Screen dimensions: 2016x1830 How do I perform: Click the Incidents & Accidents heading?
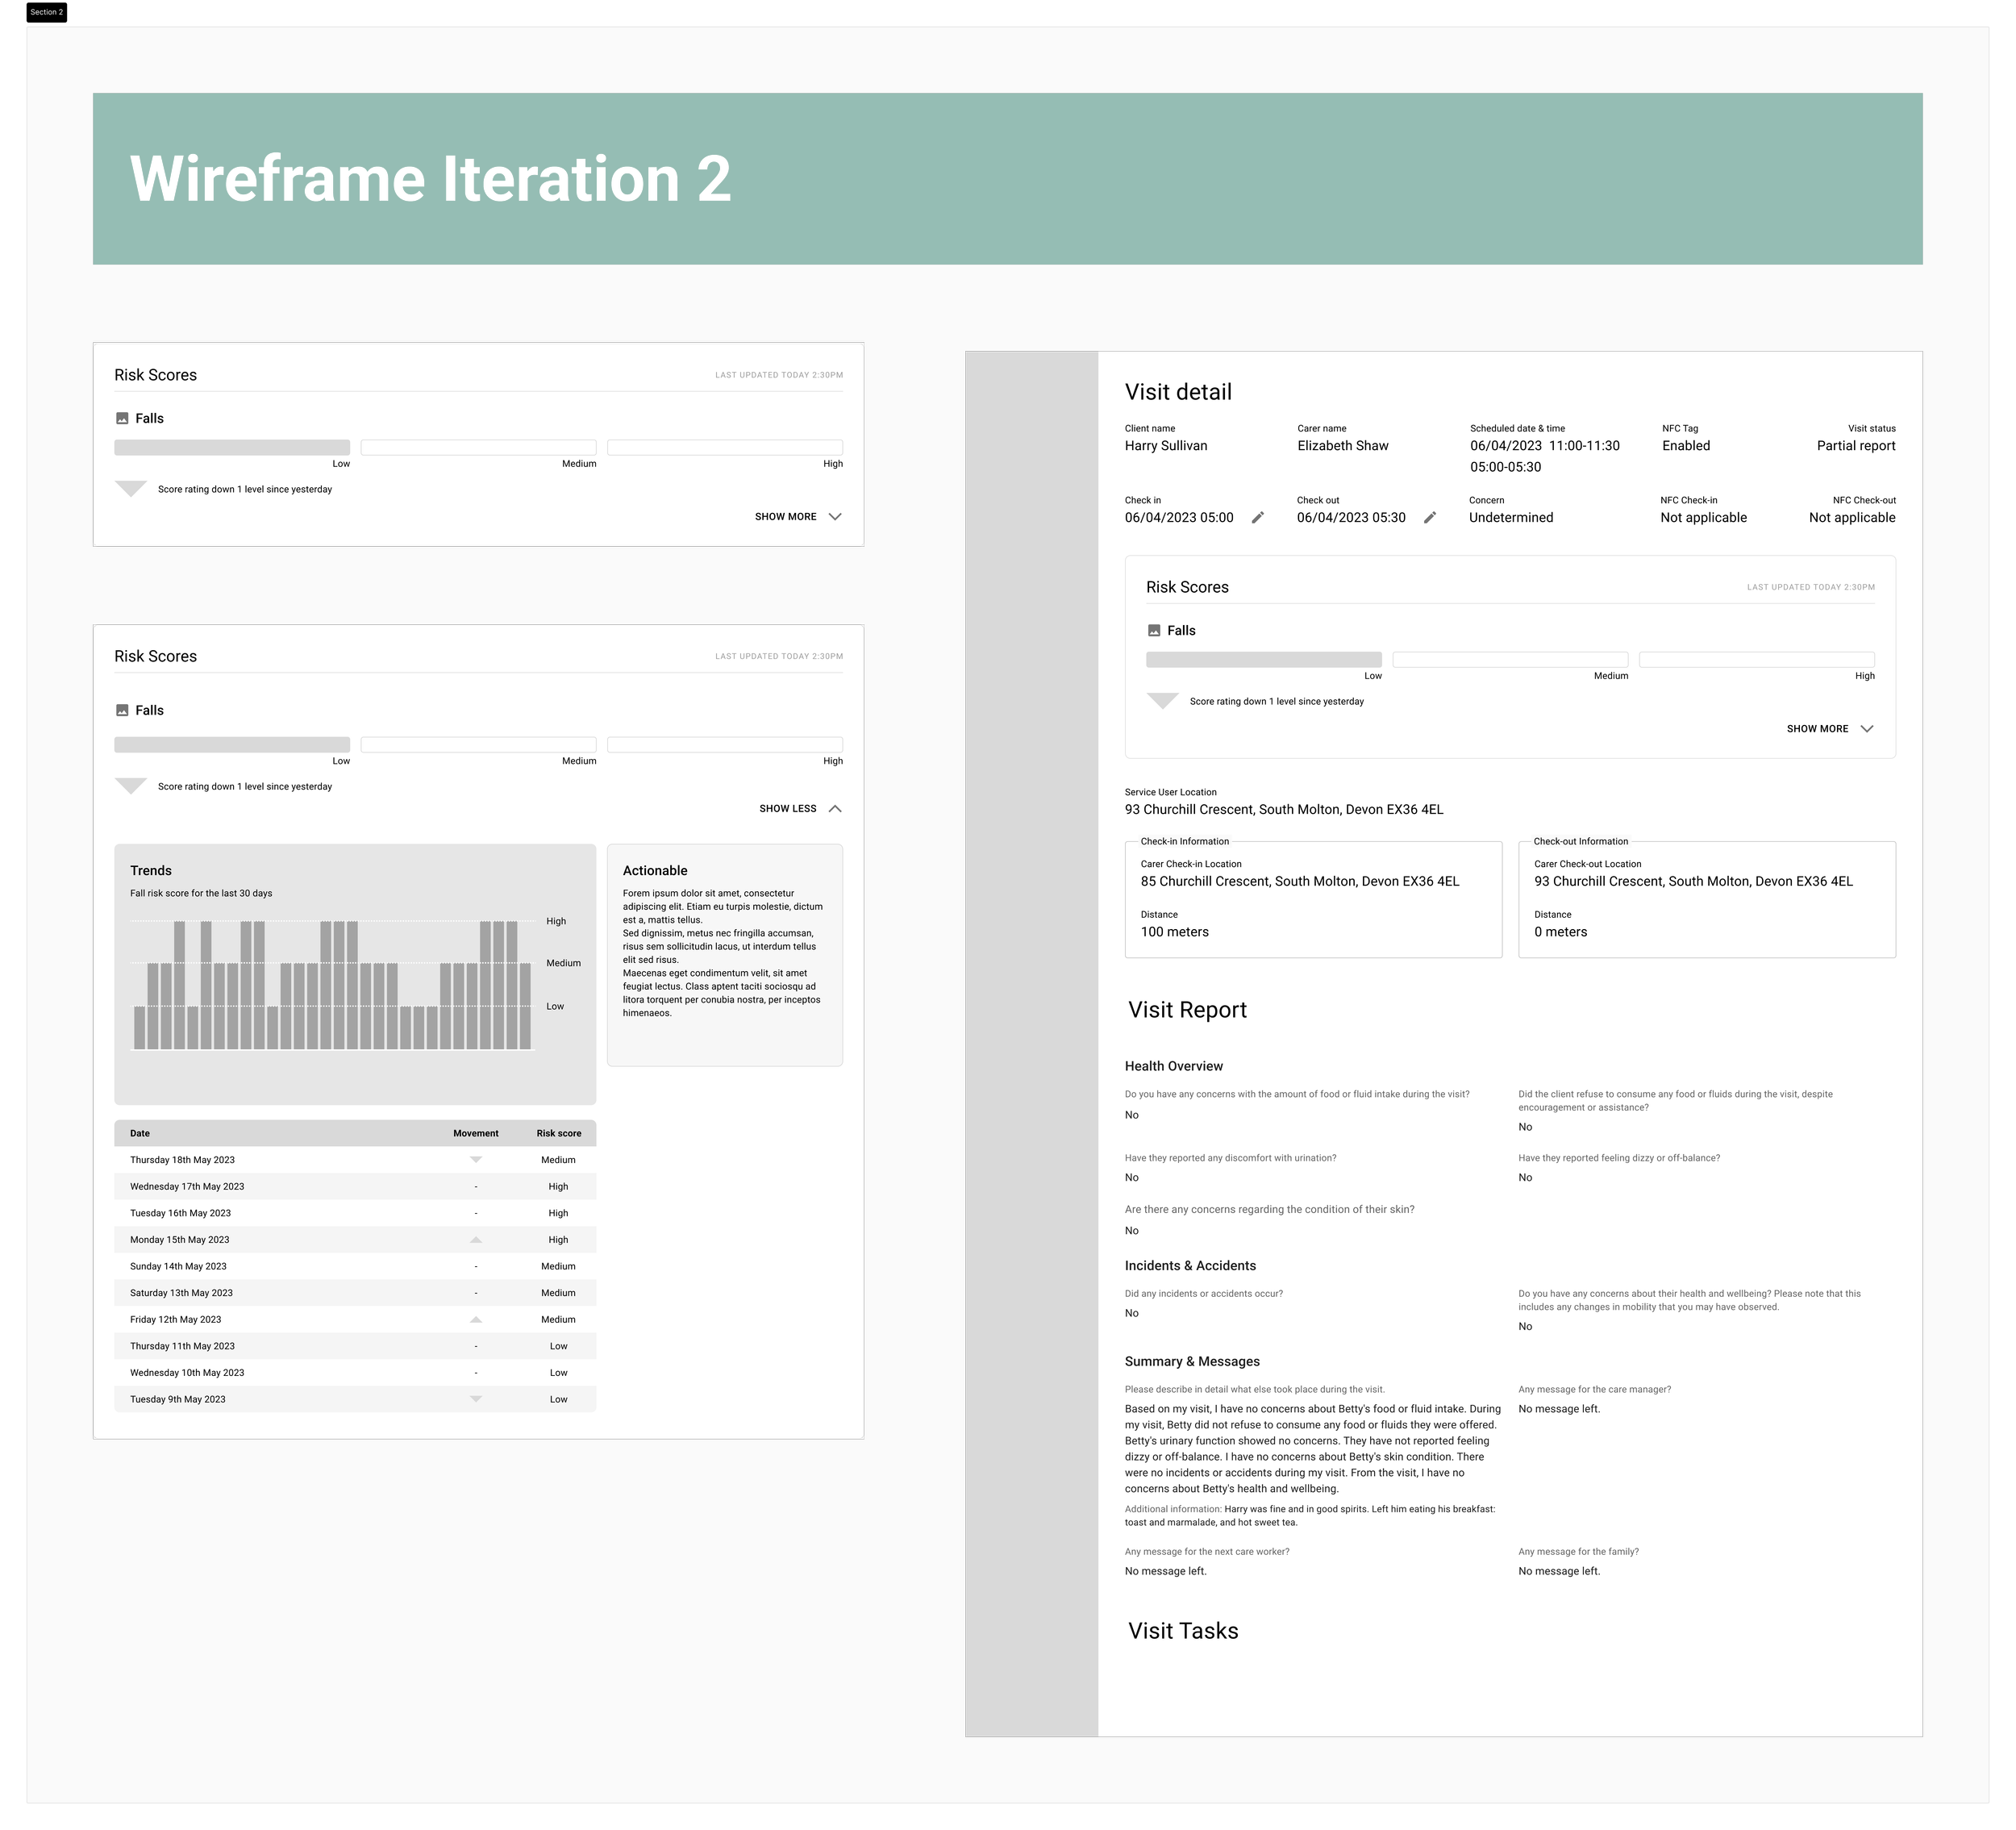[1190, 1265]
